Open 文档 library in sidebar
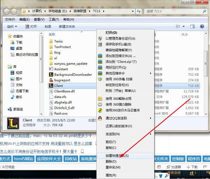 point(16,85)
